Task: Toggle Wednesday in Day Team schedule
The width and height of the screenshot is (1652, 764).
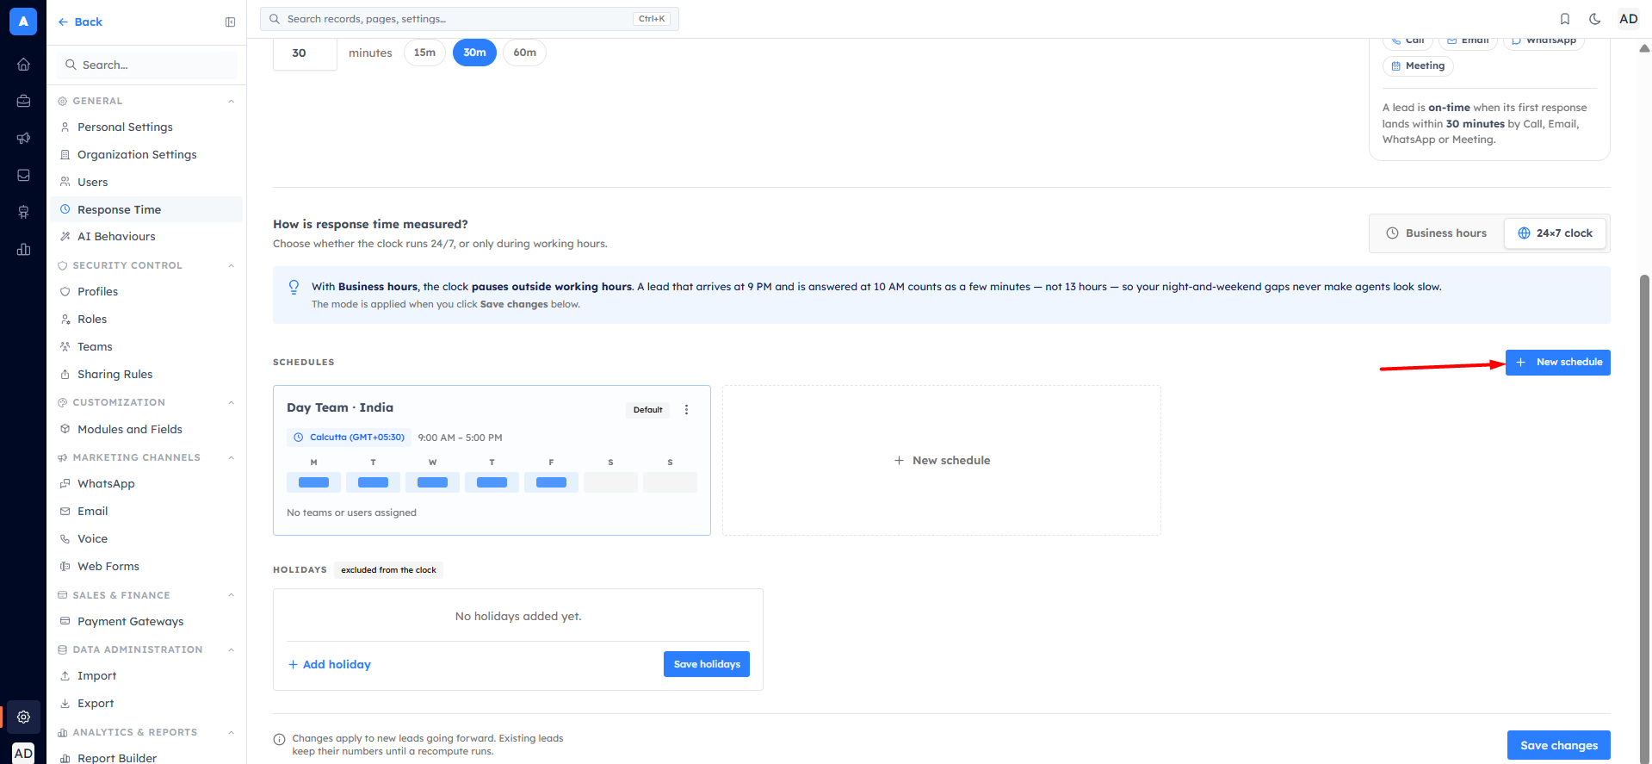Action: coord(432,482)
